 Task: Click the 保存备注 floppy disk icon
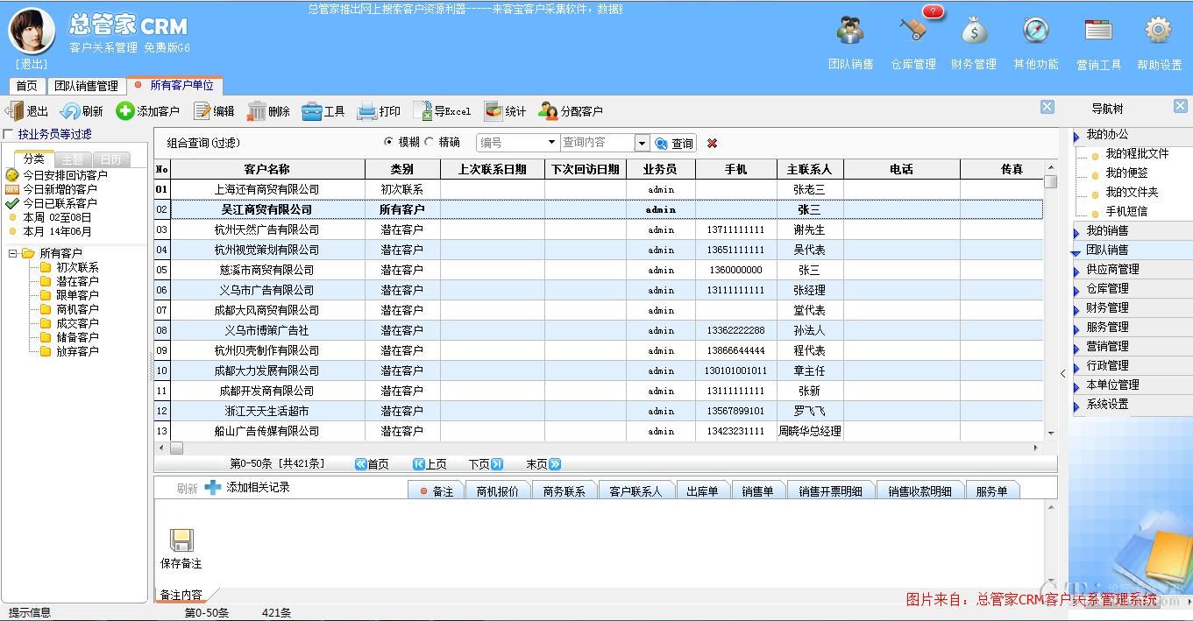[x=181, y=540]
